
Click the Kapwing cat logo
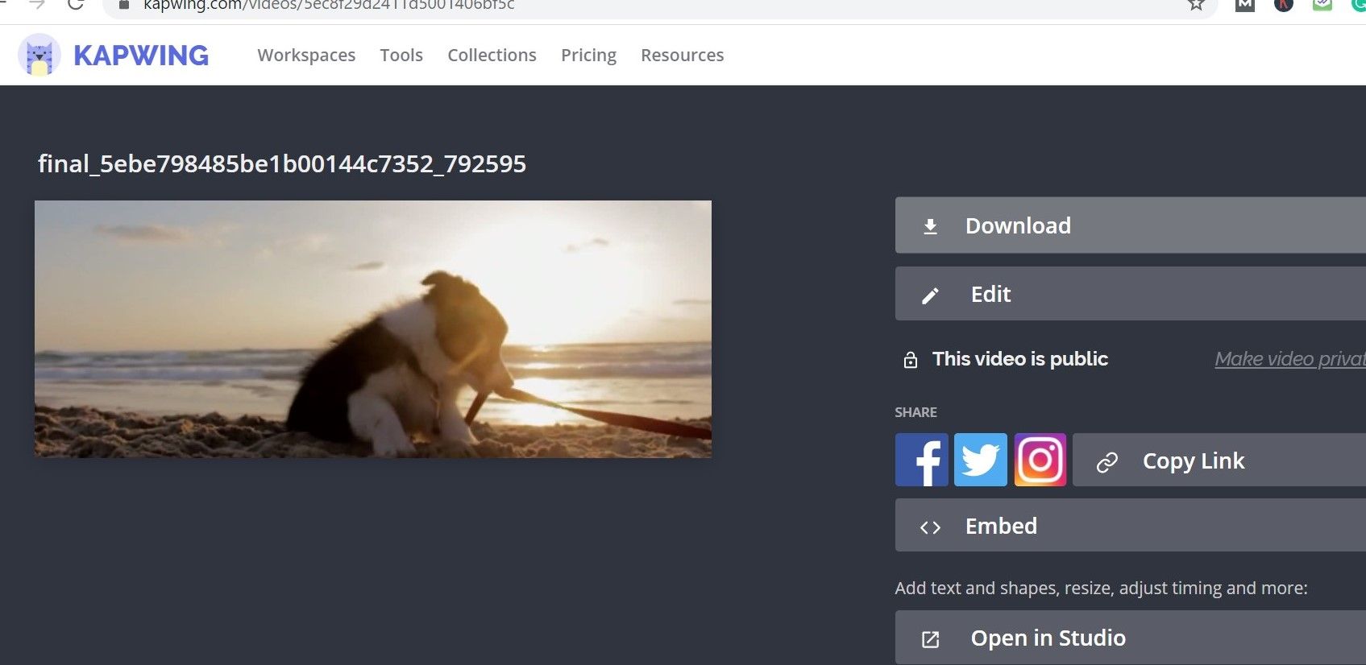[x=39, y=56]
